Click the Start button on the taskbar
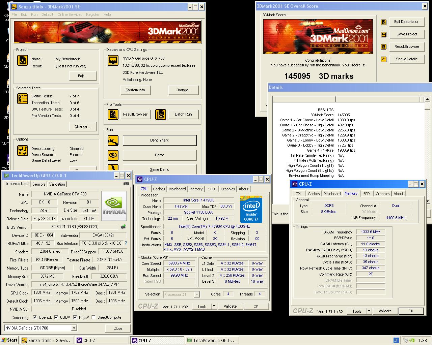This screenshot has height=345, width=432. (9, 340)
